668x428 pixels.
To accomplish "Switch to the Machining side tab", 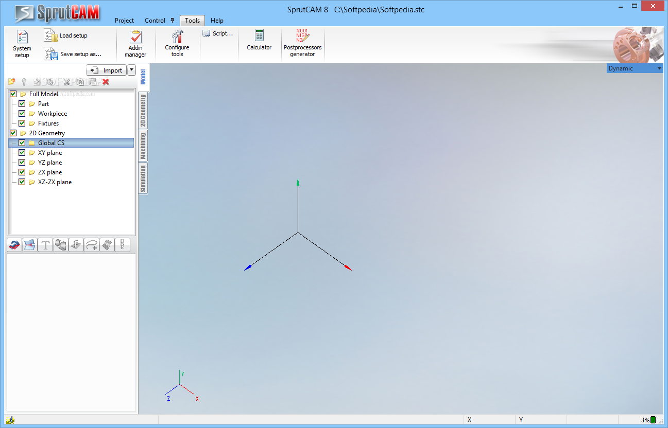I will pos(143,146).
